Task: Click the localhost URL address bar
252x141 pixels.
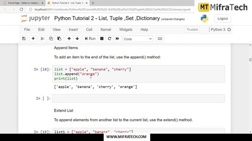Action: pos(113,9)
